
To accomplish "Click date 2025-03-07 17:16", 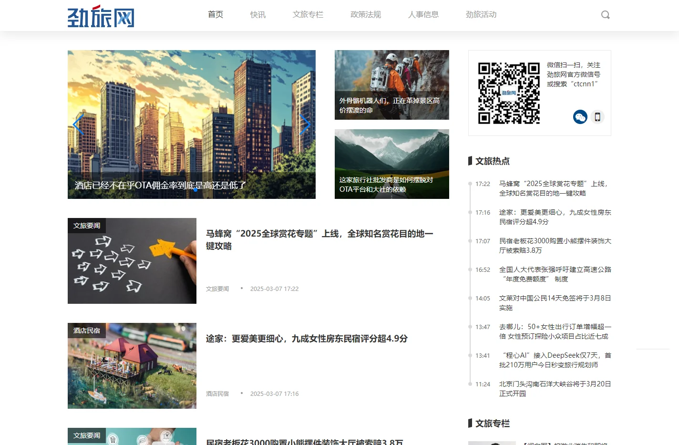I will tap(274, 393).
